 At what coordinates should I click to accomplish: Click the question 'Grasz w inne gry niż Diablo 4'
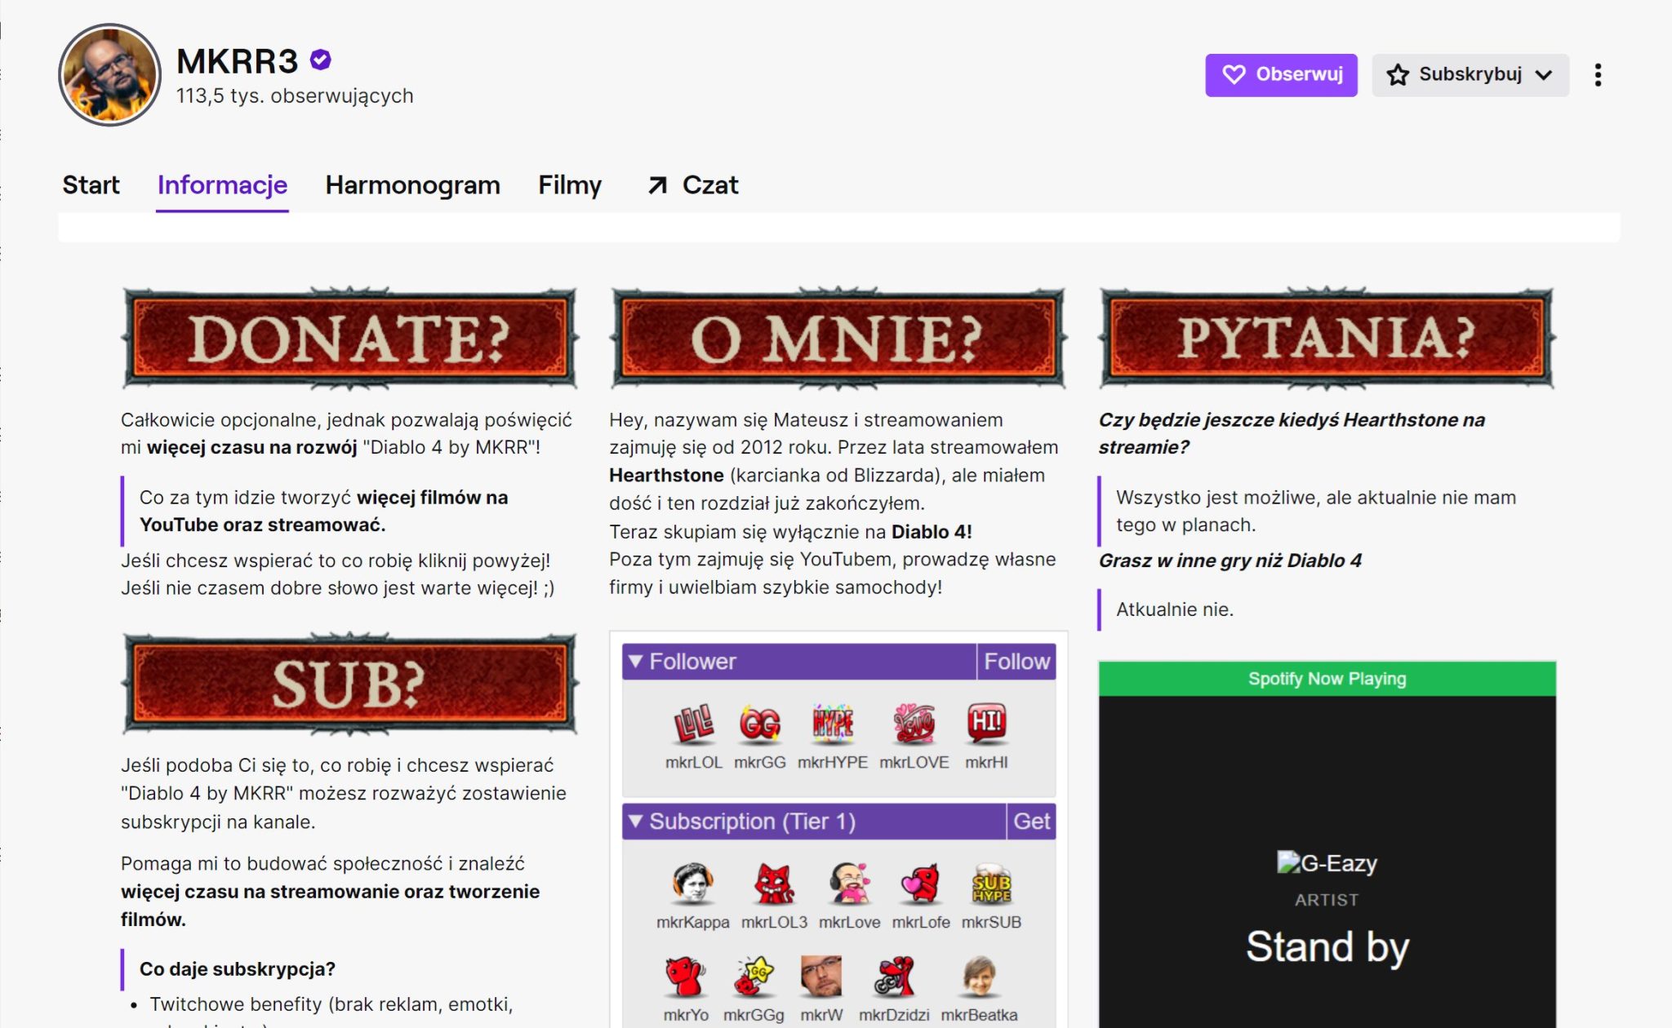[1230, 561]
